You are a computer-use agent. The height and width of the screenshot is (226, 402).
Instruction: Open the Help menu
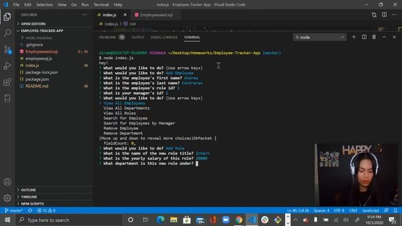(118, 4)
